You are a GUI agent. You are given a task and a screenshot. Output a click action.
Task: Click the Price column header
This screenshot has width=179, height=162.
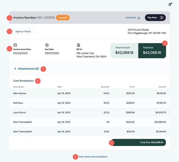pyautogui.click(x=132, y=87)
